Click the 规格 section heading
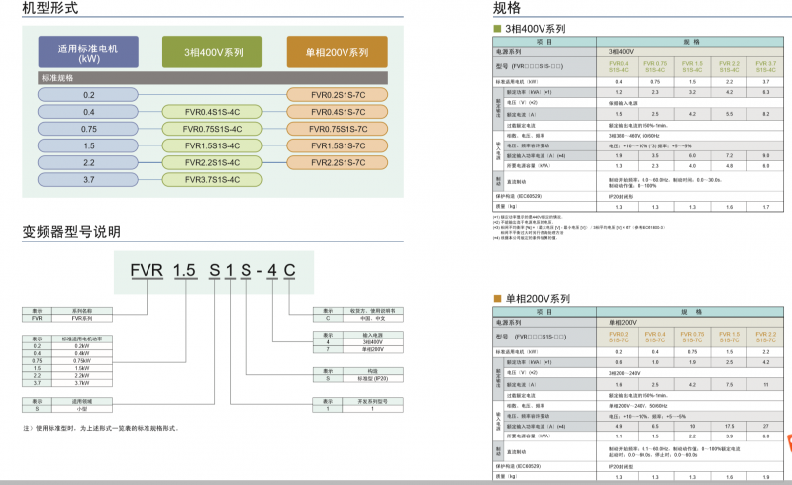Screen dimensions: 792x485 tap(507, 8)
